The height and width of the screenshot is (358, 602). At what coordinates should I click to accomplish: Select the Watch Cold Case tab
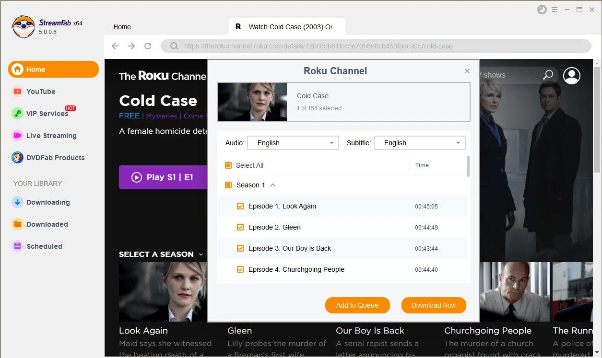(287, 27)
